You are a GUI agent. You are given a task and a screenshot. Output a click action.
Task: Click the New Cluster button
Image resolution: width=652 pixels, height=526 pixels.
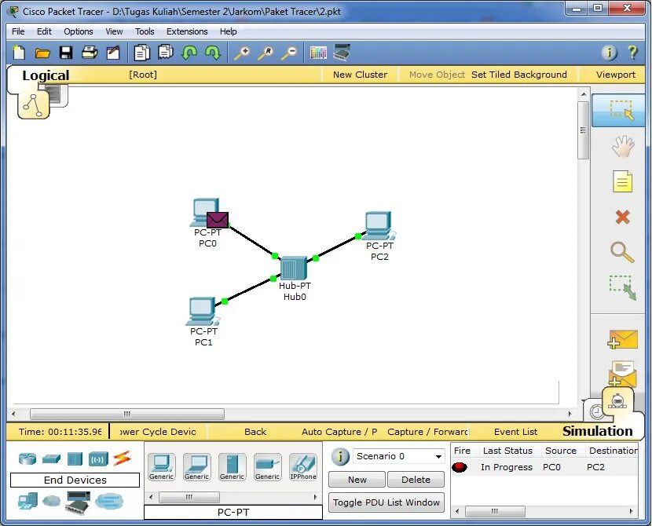(x=360, y=75)
